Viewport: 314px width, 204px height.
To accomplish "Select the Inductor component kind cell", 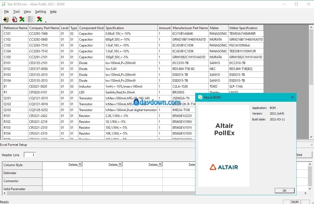I will click(x=91, y=87).
